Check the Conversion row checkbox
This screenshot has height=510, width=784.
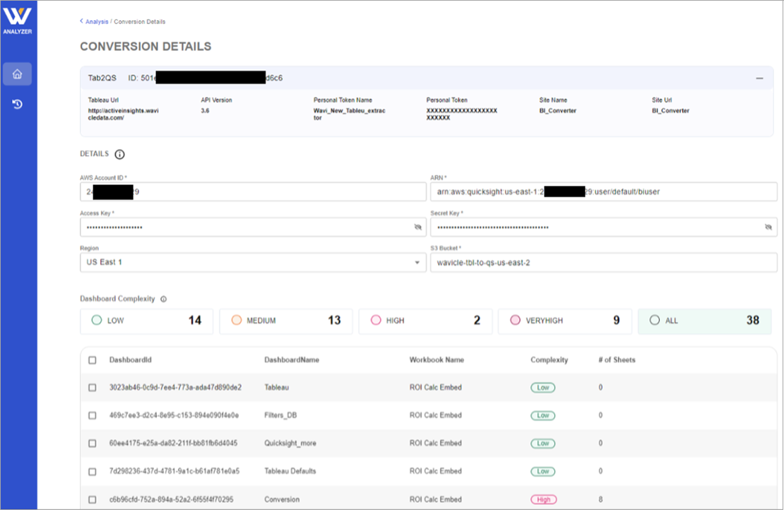coord(93,499)
